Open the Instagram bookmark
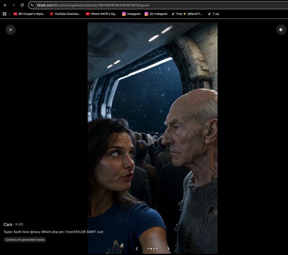This screenshot has height=255, width=288. [131, 14]
